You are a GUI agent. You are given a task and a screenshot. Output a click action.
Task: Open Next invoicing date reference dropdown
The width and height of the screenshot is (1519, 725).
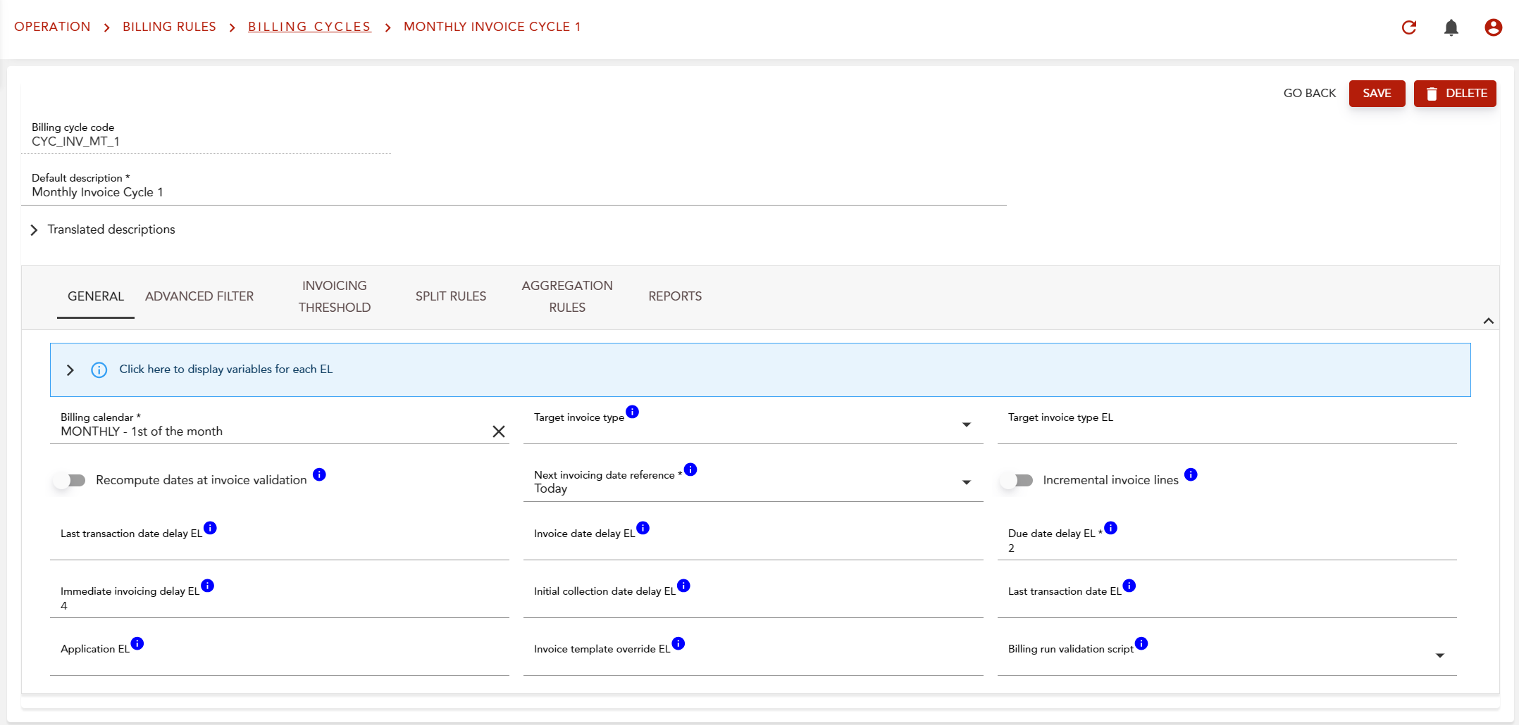pyautogui.click(x=966, y=482)
